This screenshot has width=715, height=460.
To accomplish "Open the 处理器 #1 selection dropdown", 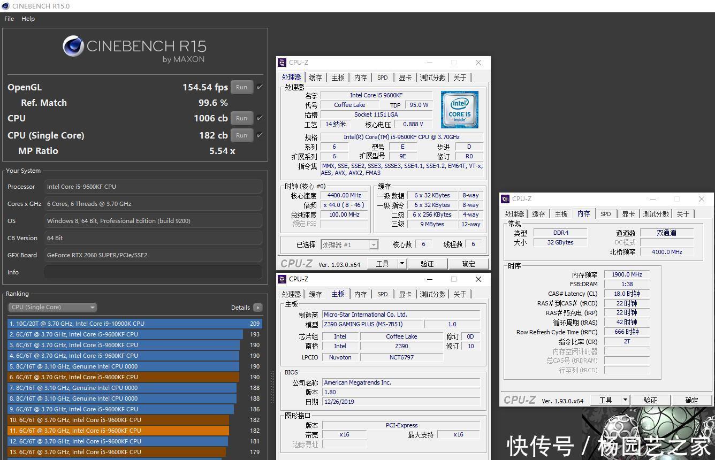I will [349, 244].
